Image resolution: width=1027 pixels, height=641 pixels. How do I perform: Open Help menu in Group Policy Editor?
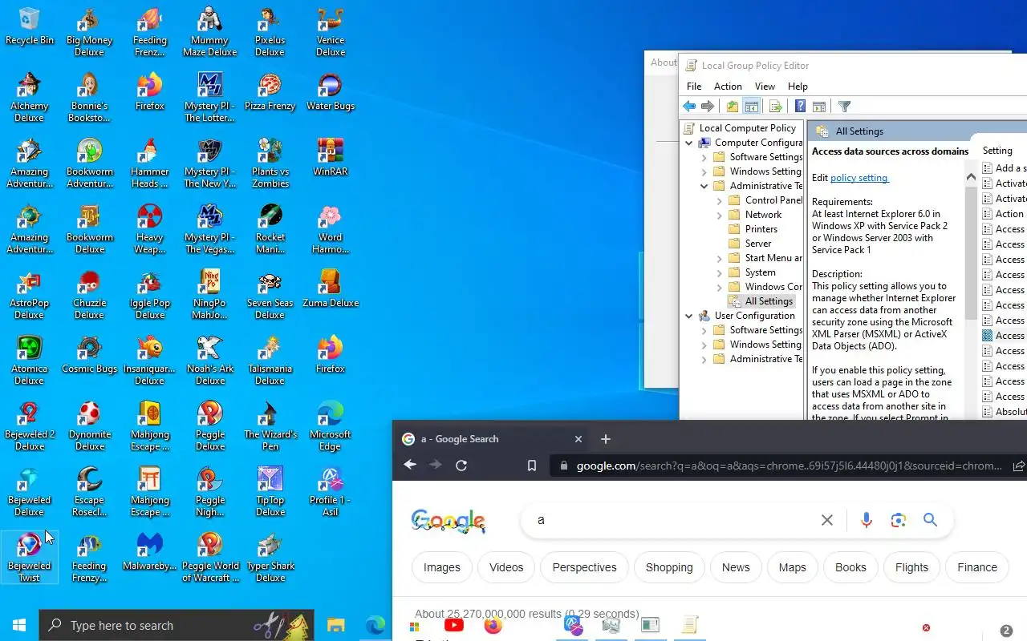(798, 87)
